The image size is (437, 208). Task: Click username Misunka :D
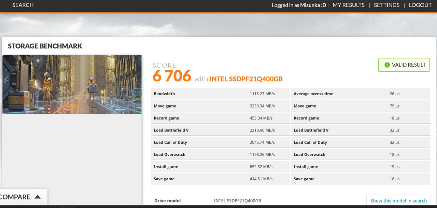pos(313,5)
